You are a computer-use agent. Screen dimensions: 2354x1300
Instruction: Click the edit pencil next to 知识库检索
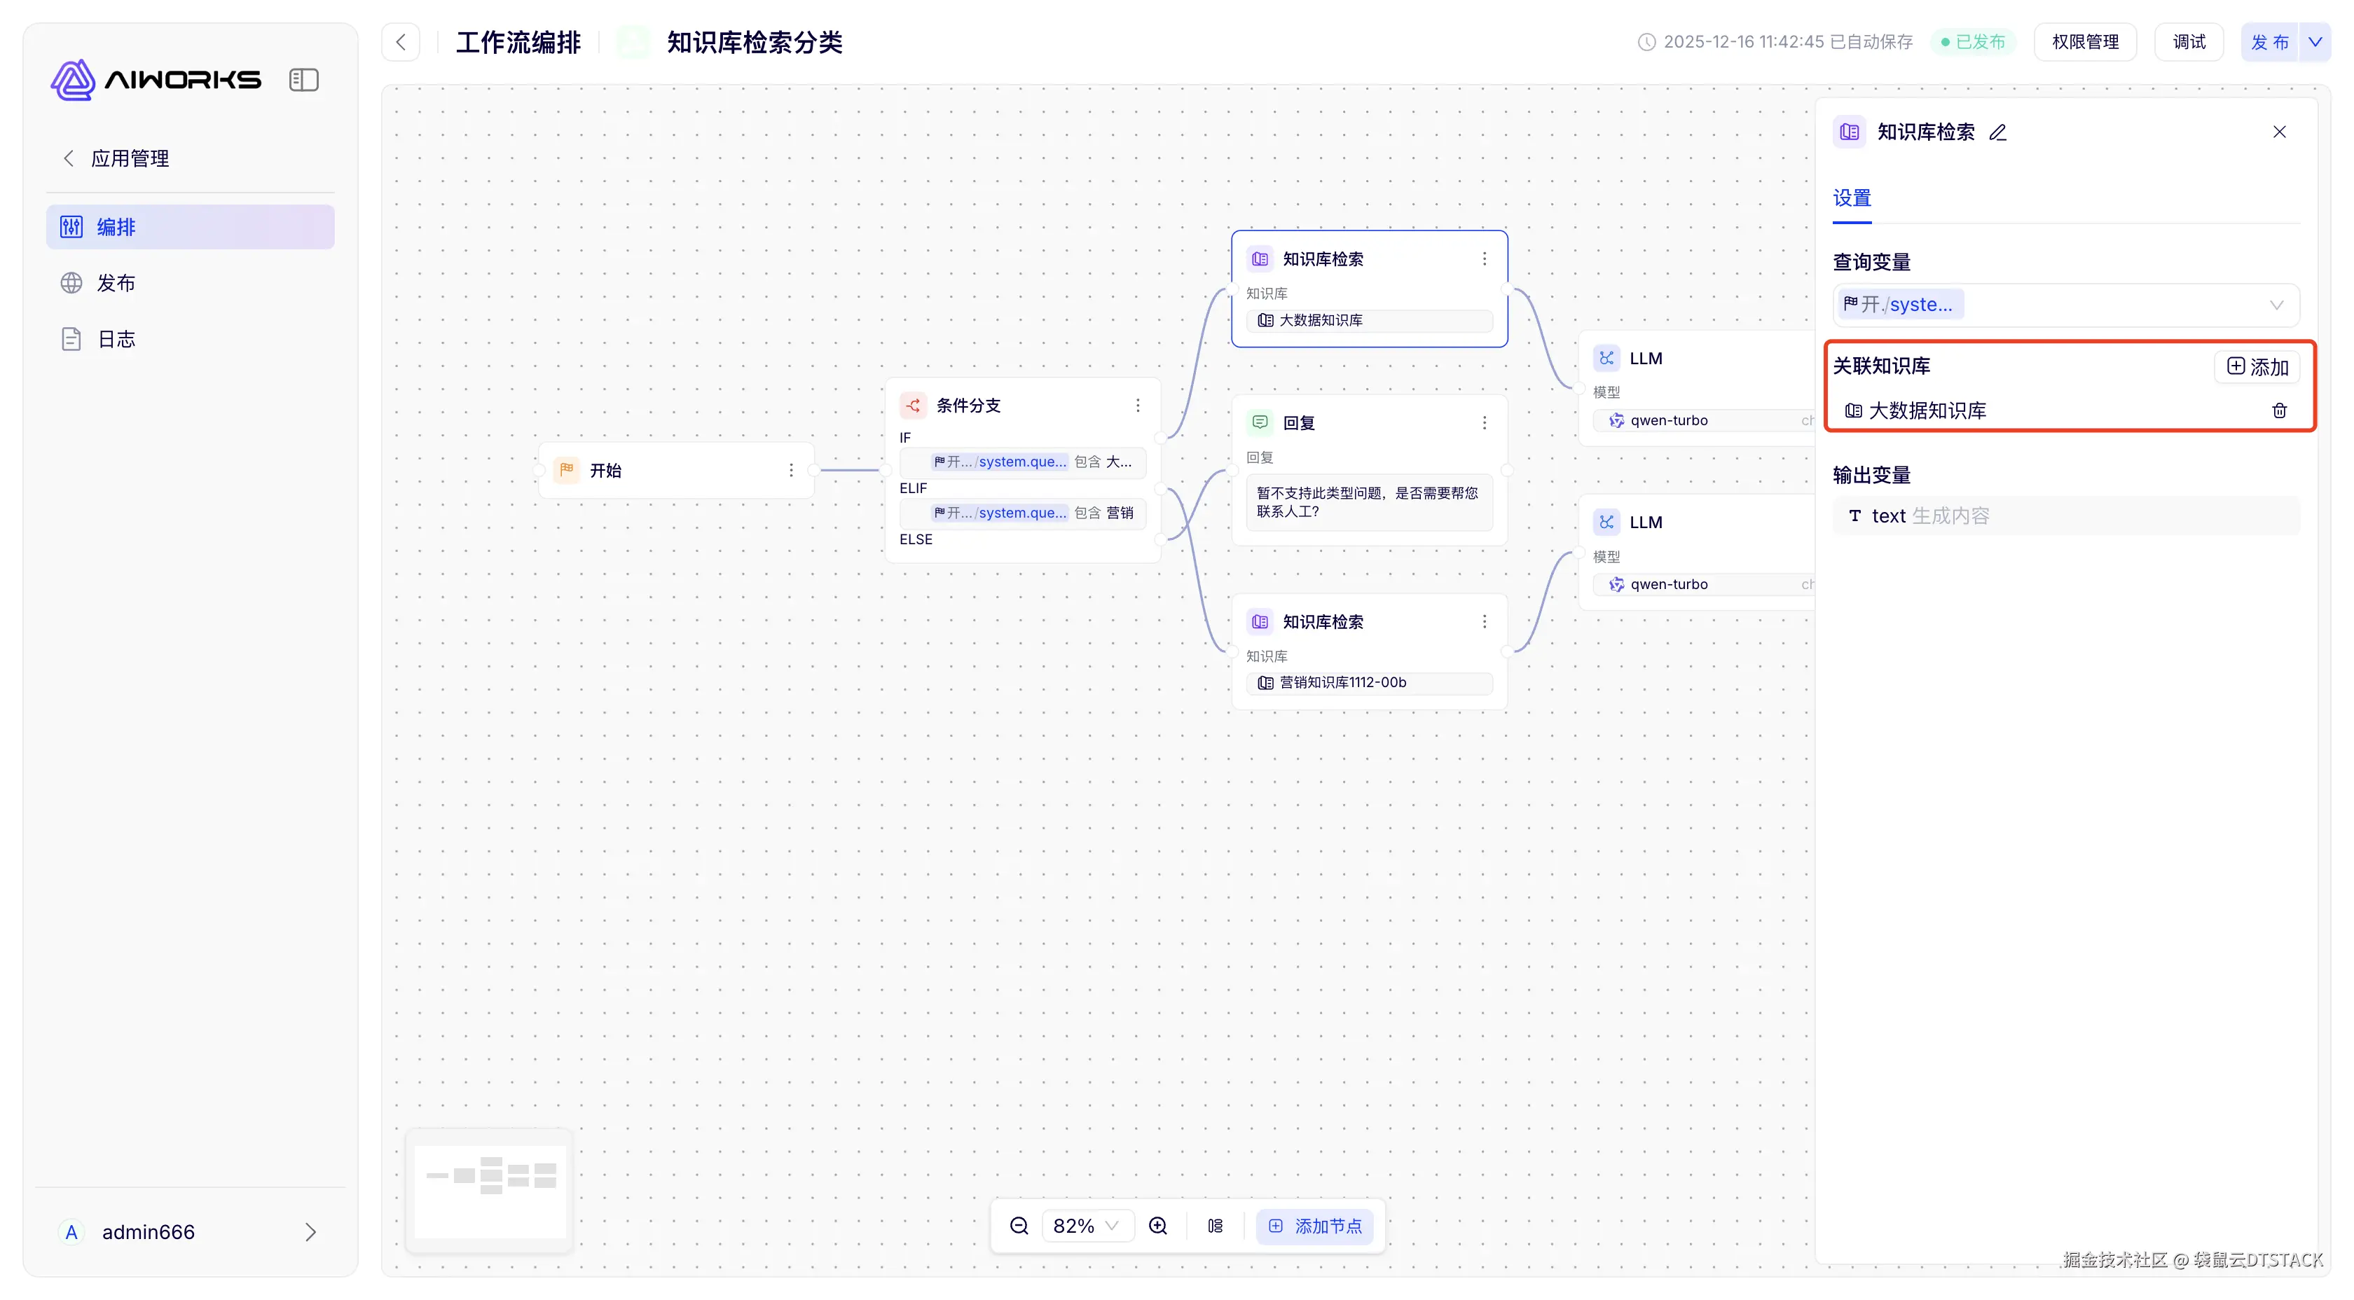(1997, 132)
